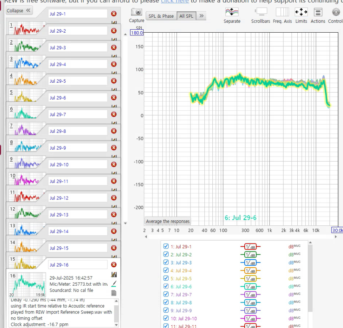Follow the 'click here' donation link
The height and width of the screenshot is (328, 343).
175,1
